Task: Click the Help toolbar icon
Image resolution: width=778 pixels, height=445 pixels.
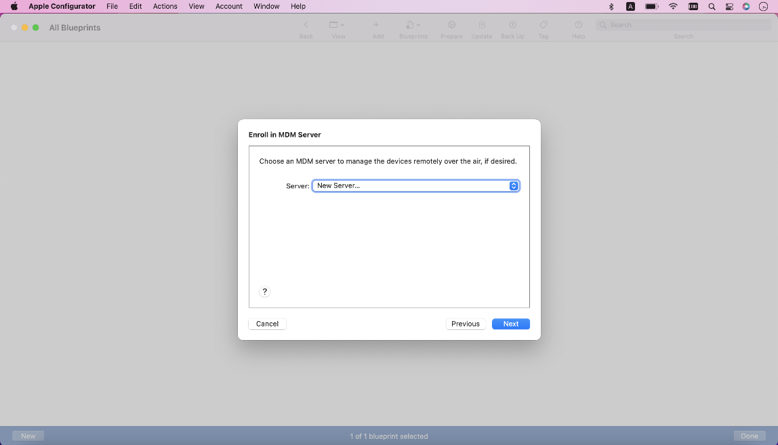Action: click(579, 25)
